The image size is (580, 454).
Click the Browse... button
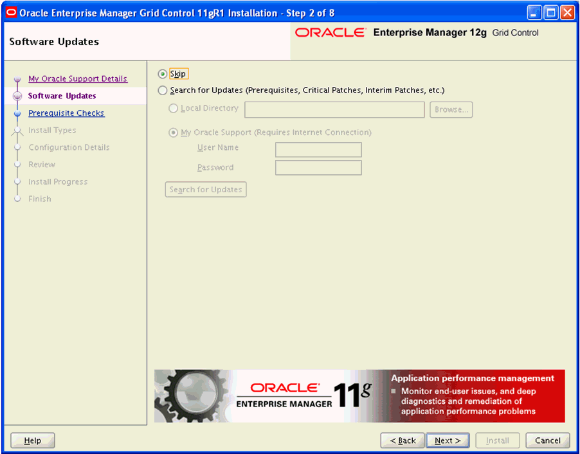click(451, 109)
